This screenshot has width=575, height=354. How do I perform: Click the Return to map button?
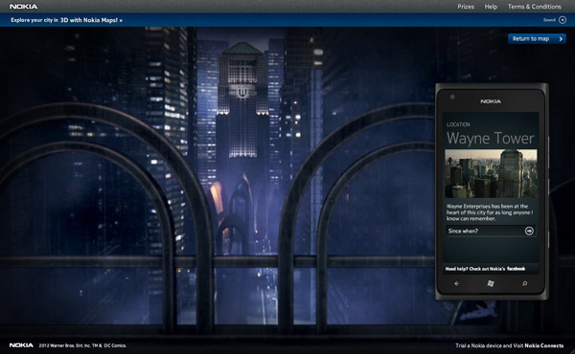(537, 39)
